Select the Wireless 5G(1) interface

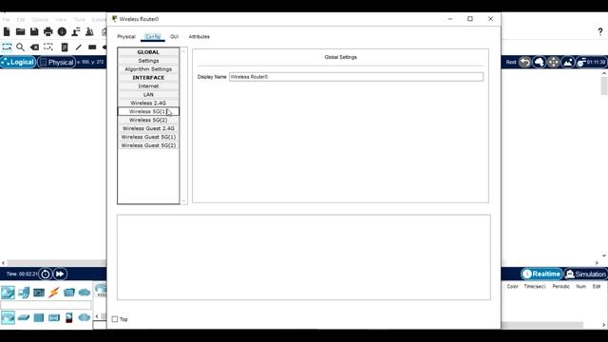click(x=148, y=112)
